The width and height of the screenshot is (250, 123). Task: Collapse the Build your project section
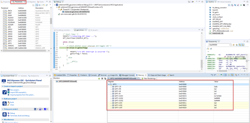click(3, 99)
